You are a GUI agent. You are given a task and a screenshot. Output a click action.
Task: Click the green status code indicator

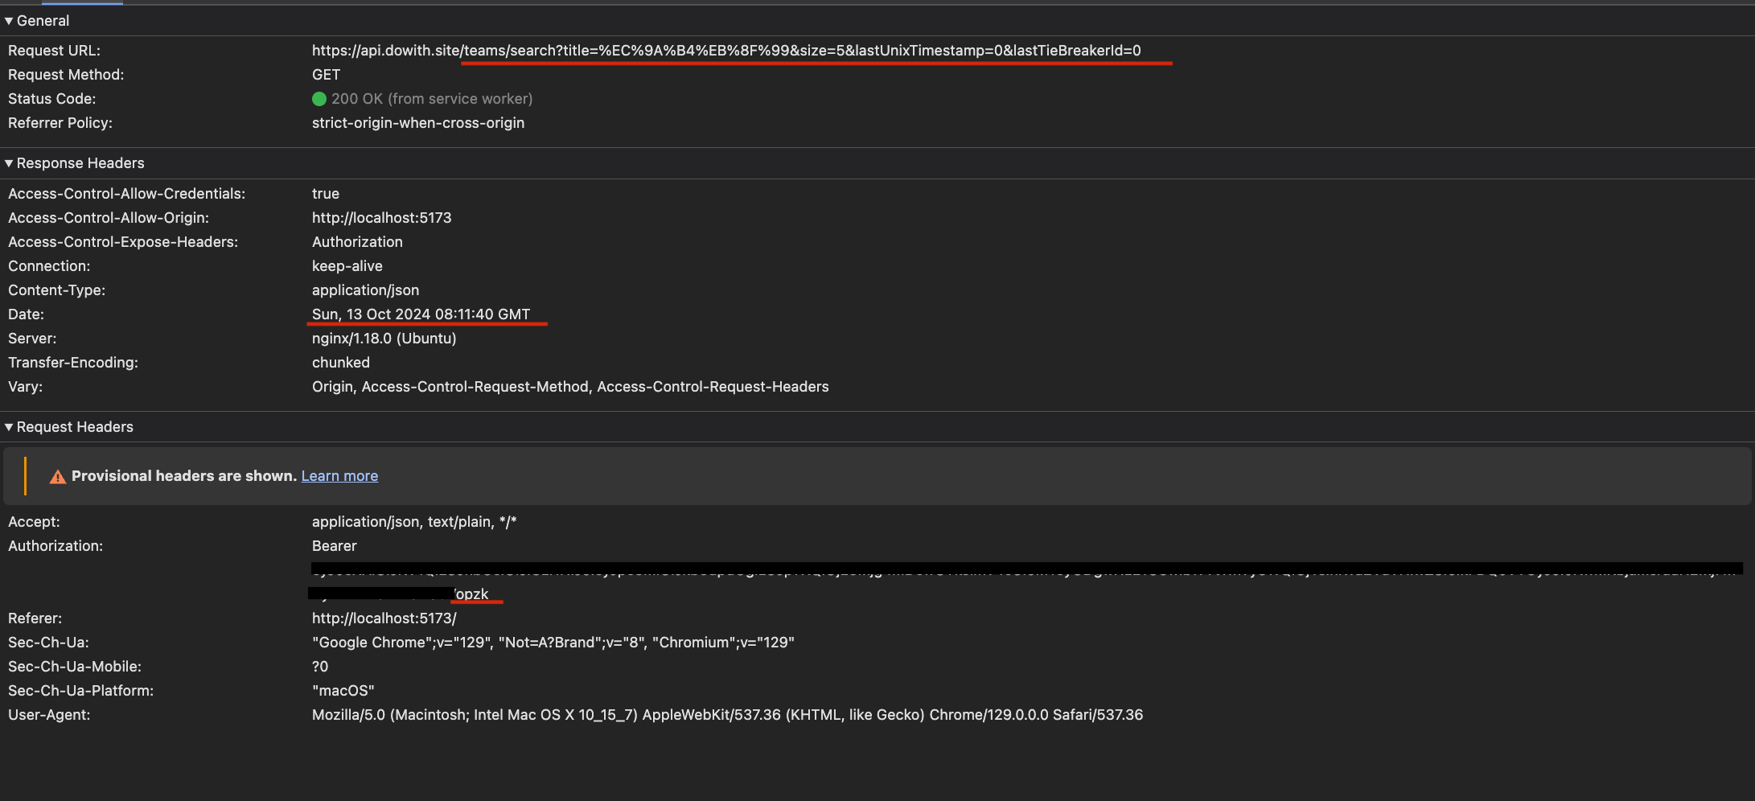(x=319, y=99)
